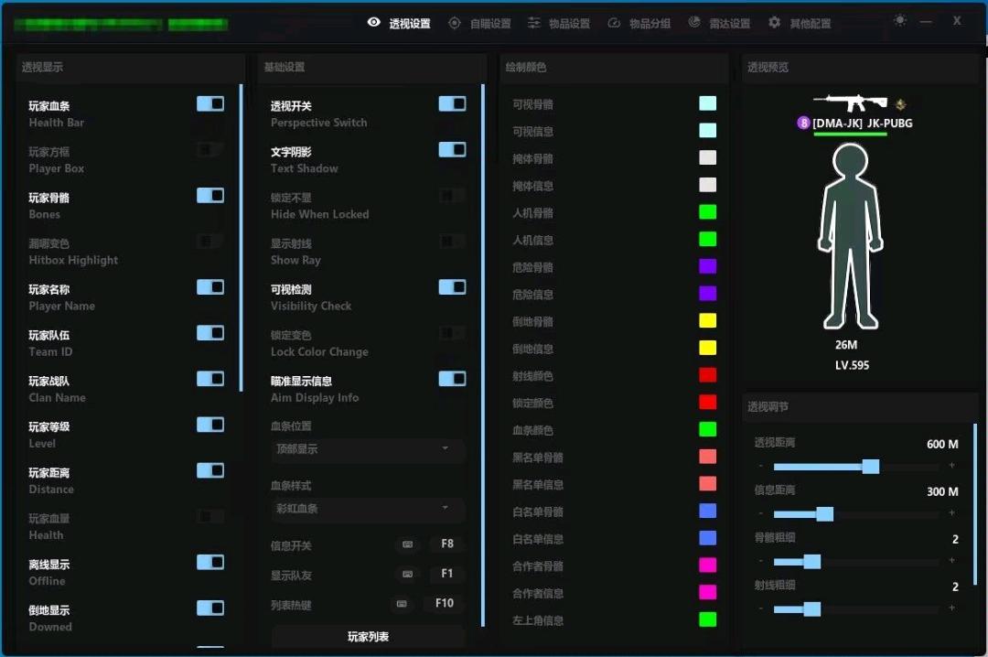The height and width of the screenshot is (657, 988).
Task: Select the 透视设置 tab
Action: [399, 23]
